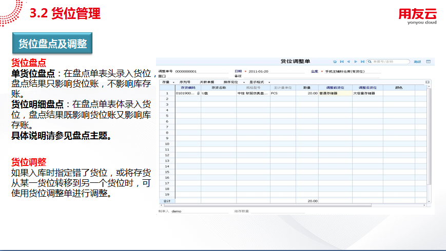Viewport: 446px width, 251px height.
Task: Click the 调整前货位 column header
Action: pos(335,88)
